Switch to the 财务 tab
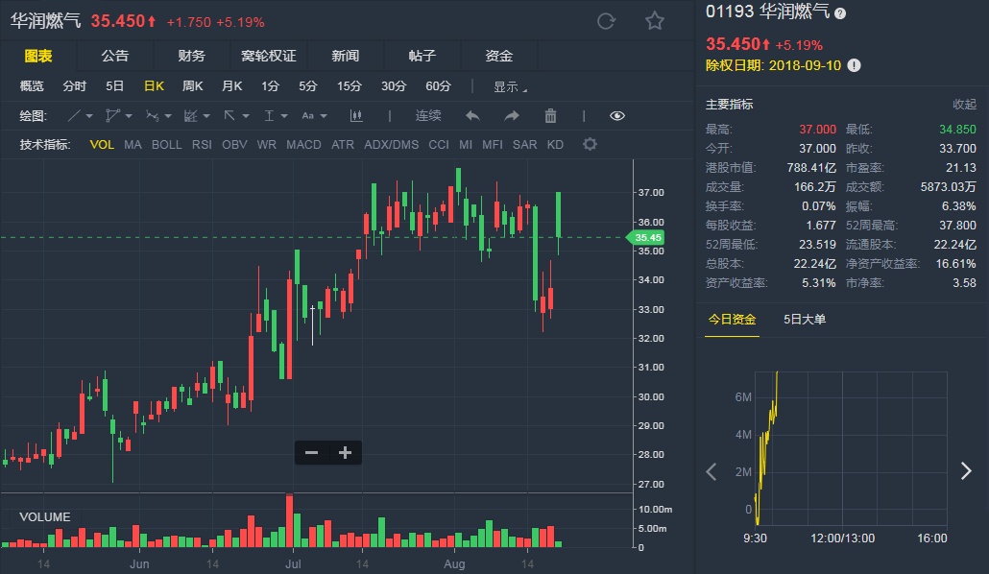Image resolution: width=989 pixels, height=574 pixels. [191, 57]
